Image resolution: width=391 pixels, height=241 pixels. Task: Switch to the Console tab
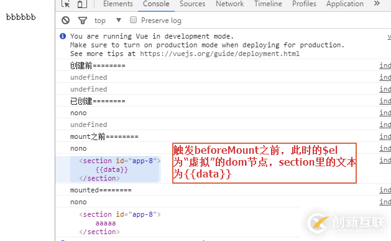(x=156, y=4)
